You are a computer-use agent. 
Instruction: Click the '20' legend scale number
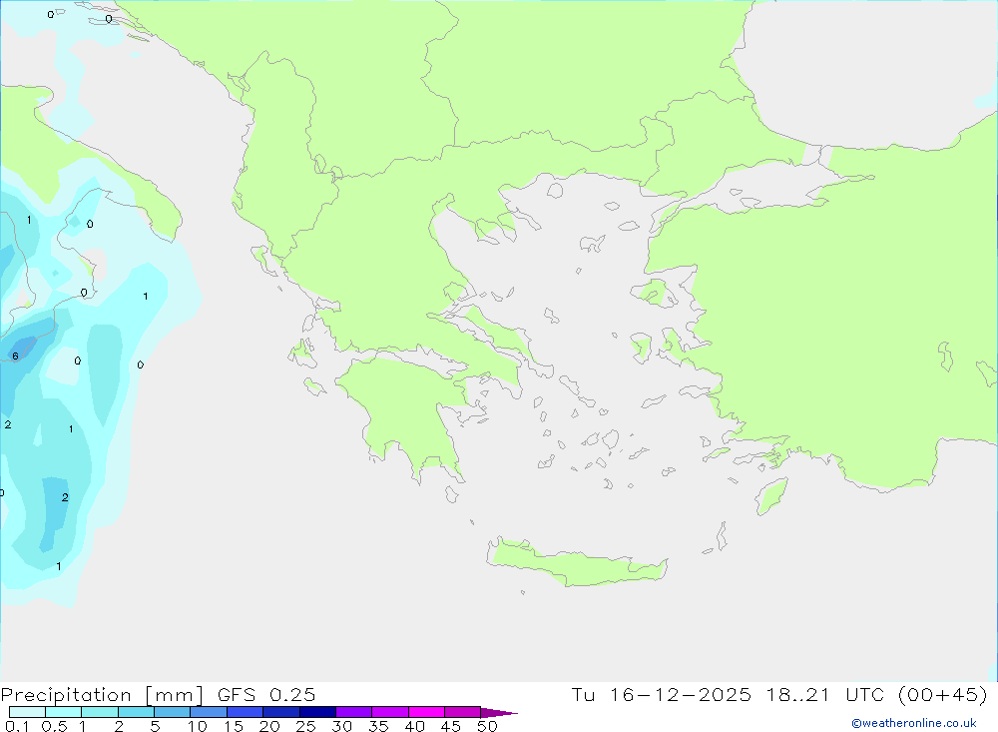[x=269, y=726]
